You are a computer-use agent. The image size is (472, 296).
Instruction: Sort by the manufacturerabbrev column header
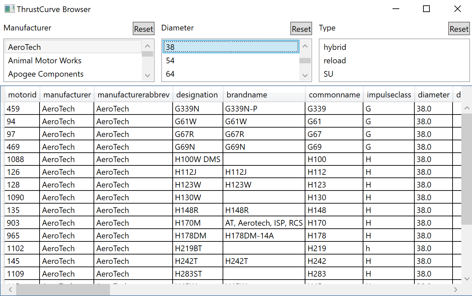click(x=133, y=95)
